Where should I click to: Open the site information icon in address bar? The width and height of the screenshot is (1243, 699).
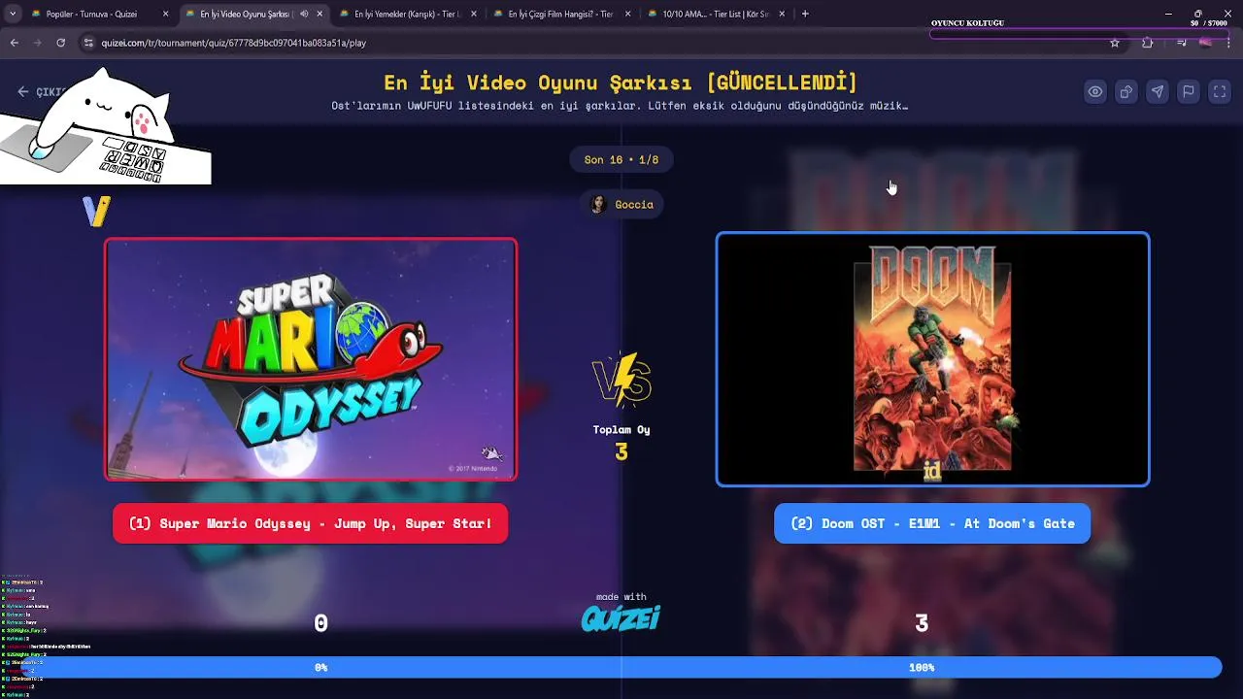pos(88,43)
